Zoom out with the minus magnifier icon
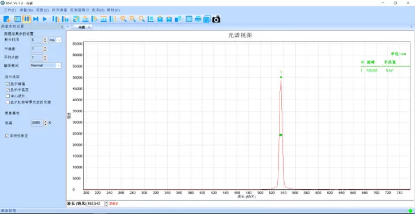The image size is (415, 214). click(133, 19)
